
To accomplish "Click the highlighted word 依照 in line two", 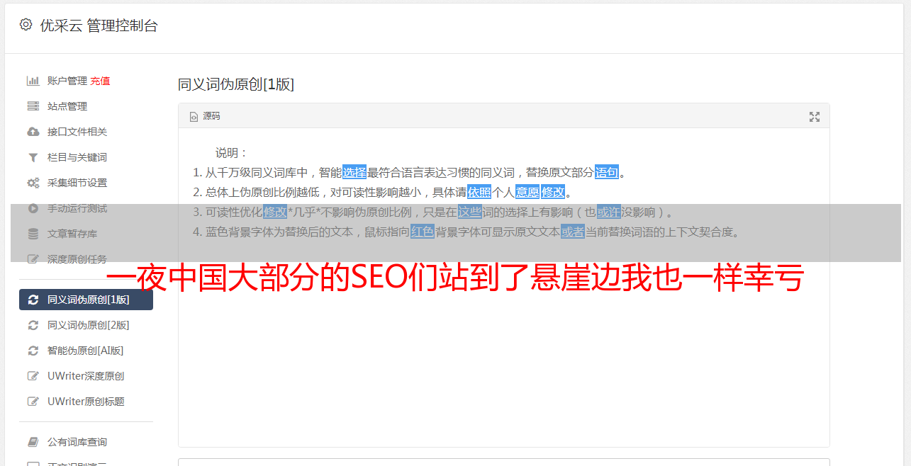I will 479,192.
